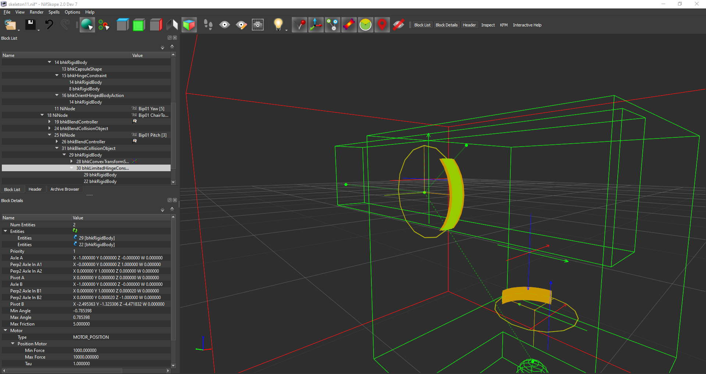Collapse Position Motor section
The image size is (706, 374).
pos(13,344)
